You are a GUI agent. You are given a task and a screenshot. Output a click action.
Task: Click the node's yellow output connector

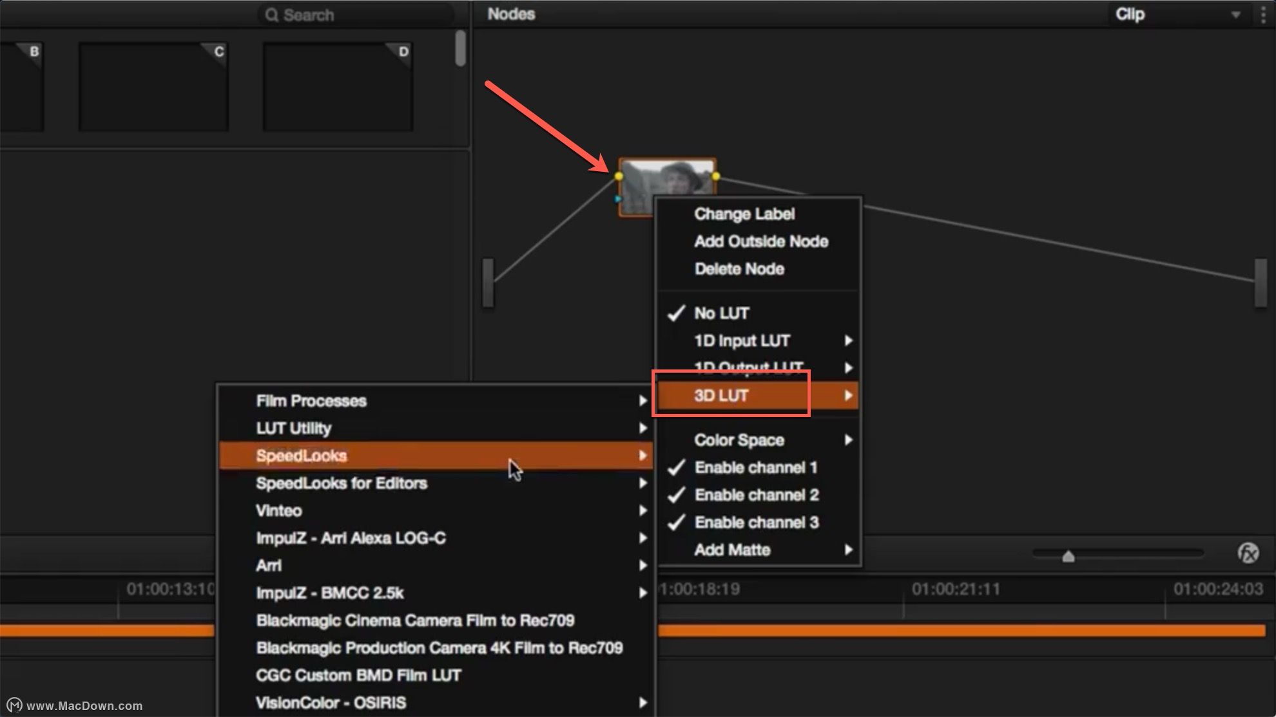point(716,176)
